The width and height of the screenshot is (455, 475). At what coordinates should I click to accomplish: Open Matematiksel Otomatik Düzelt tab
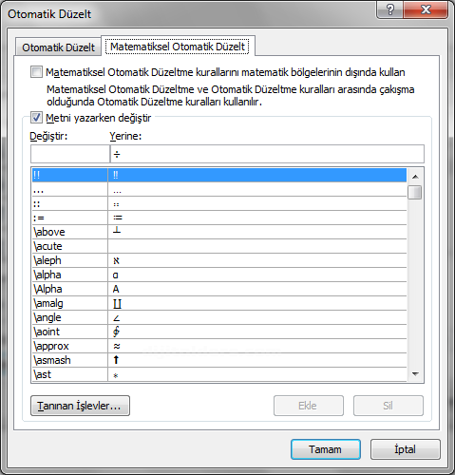point(178,47)
